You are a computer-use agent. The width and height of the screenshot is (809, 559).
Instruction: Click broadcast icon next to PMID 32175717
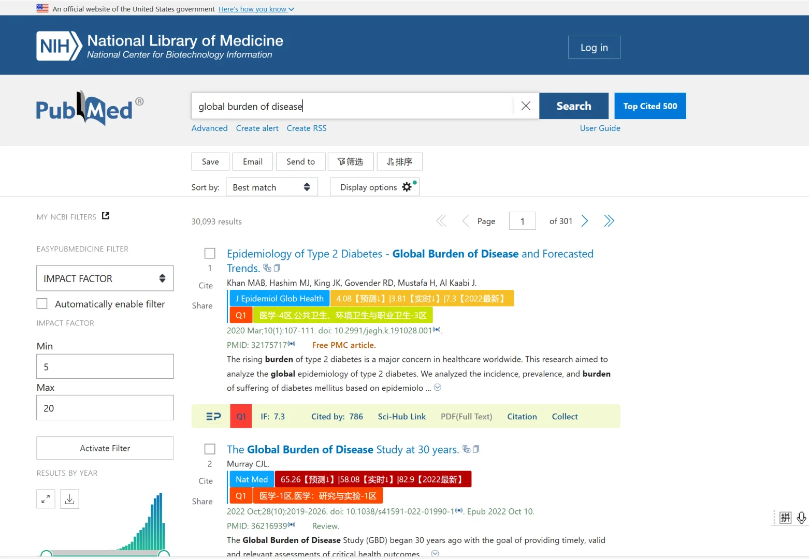pos(291,344)
